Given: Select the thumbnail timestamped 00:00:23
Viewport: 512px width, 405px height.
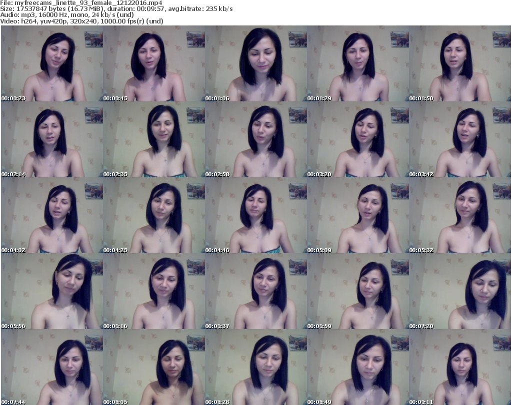Looking at the screenshot, I should pyautogui.click(x=52, y=63).
